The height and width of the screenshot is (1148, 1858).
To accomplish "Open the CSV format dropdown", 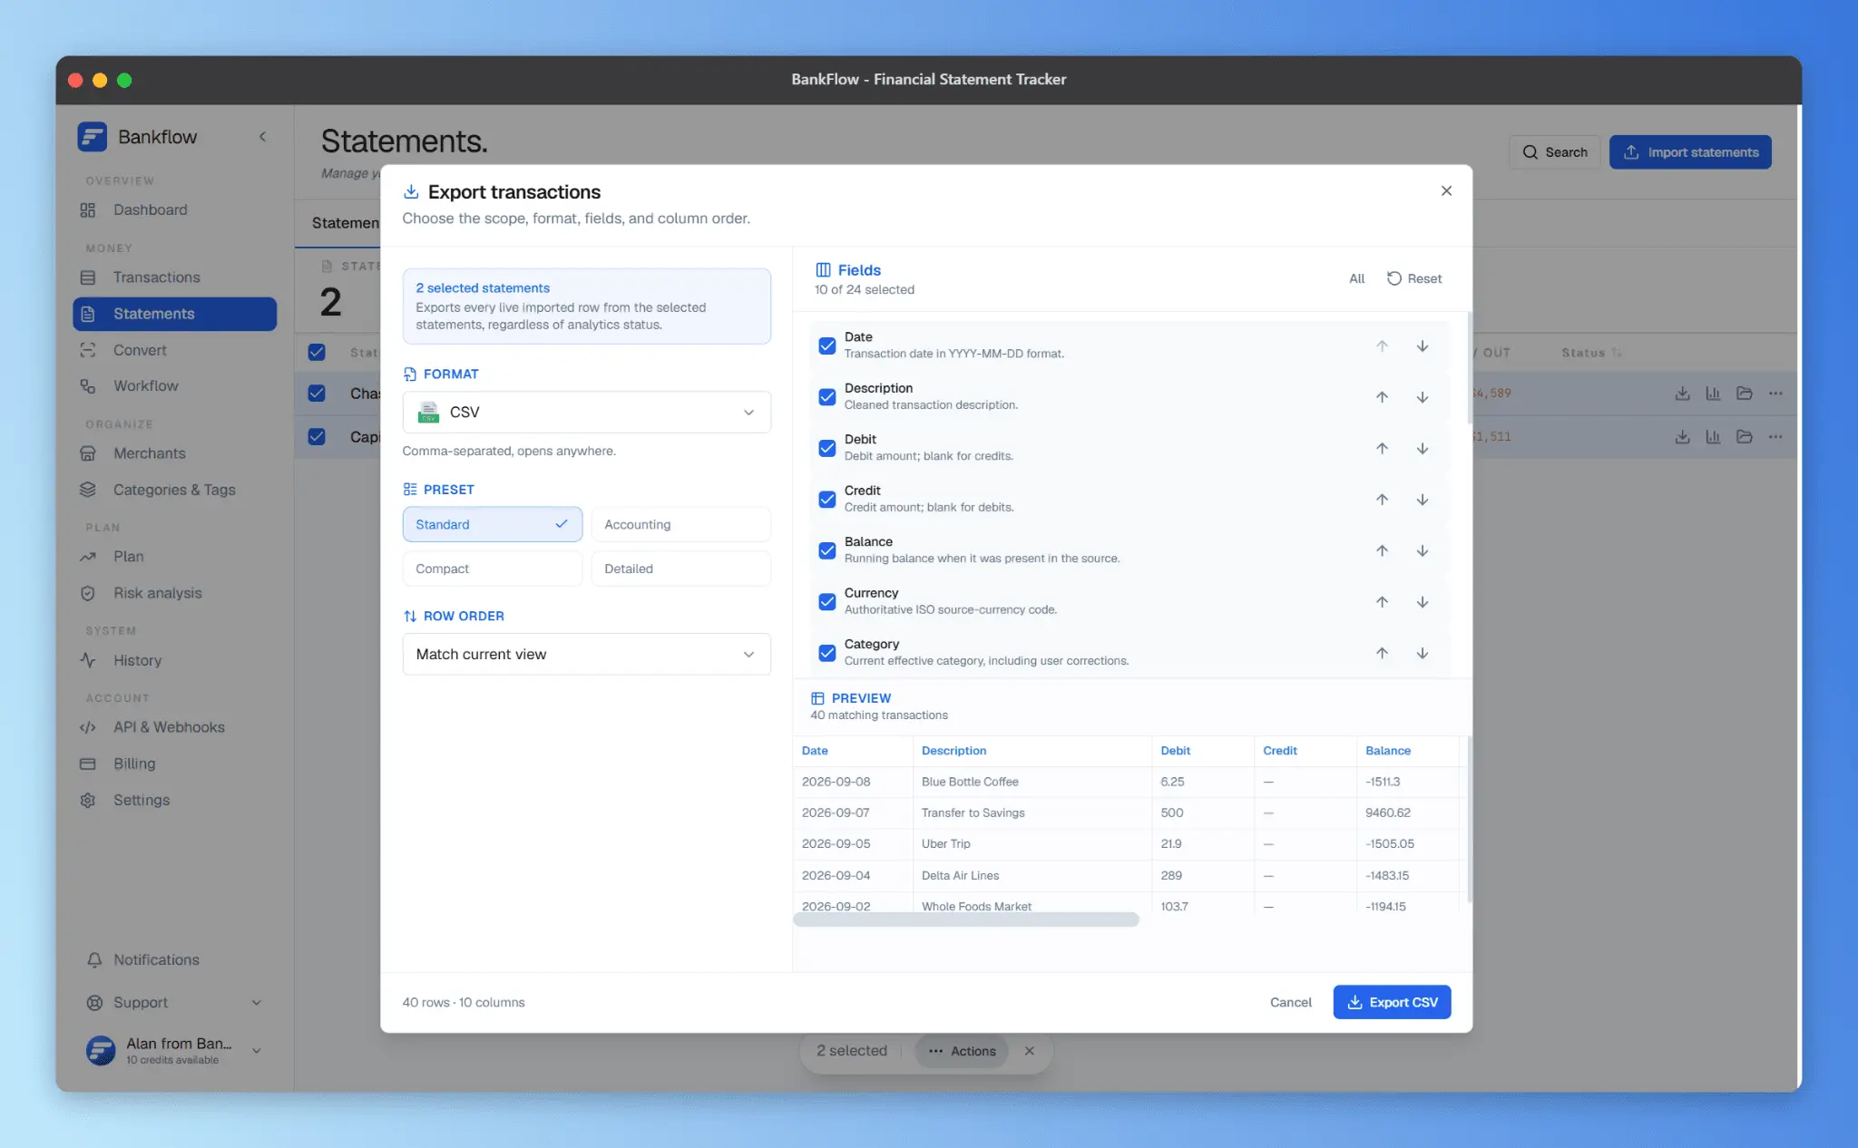I will coord(586,412).
